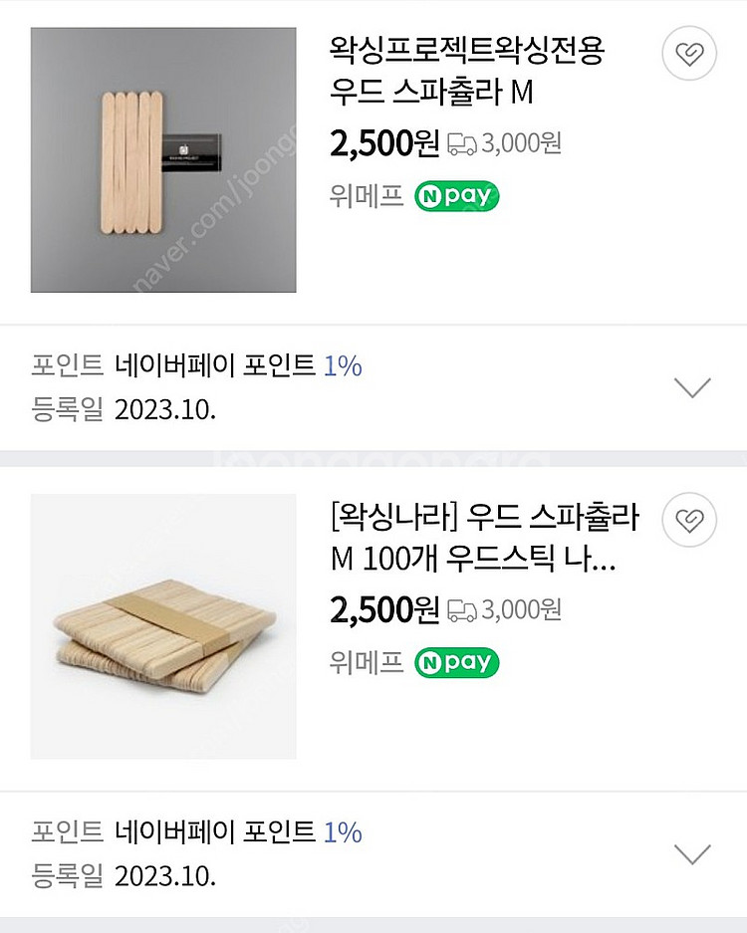Viewport: 747px width, 933px height.
Task: Click N Pay badge on first product
Action: click(x=456, y=196)
